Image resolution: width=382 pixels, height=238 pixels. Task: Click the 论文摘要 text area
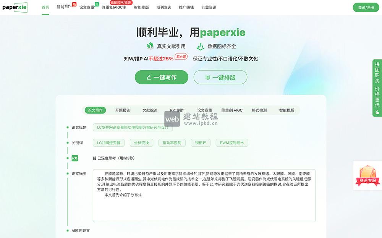[x=204, y=196]
